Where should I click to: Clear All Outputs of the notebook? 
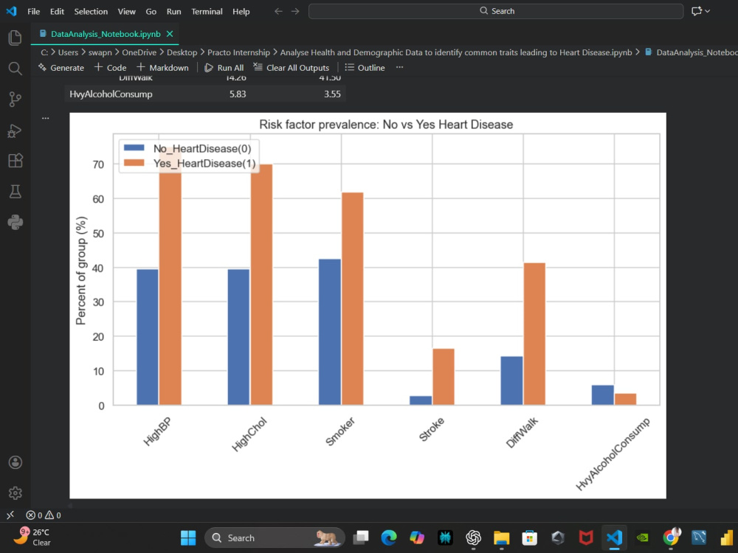[291, 68]
